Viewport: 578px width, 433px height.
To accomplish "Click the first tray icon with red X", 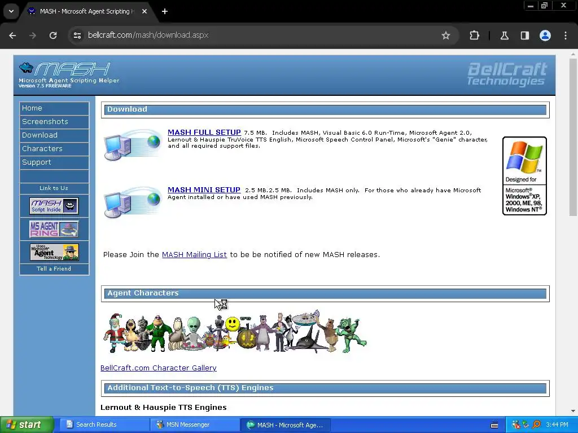I will [x=516, y=425].
